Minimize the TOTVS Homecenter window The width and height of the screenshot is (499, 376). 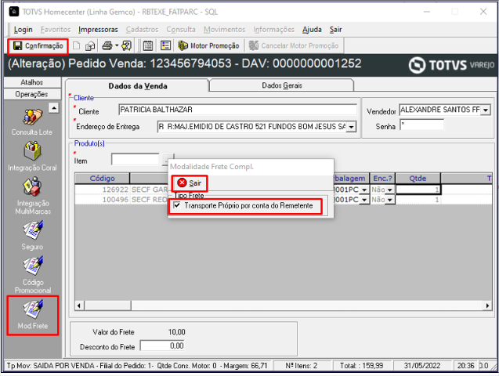pos(427,12)
